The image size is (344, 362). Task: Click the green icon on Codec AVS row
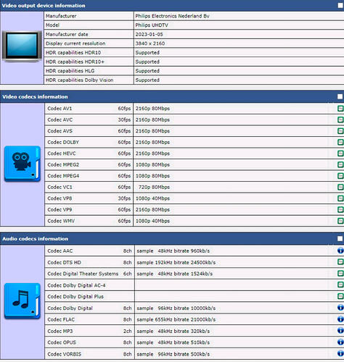340,131
